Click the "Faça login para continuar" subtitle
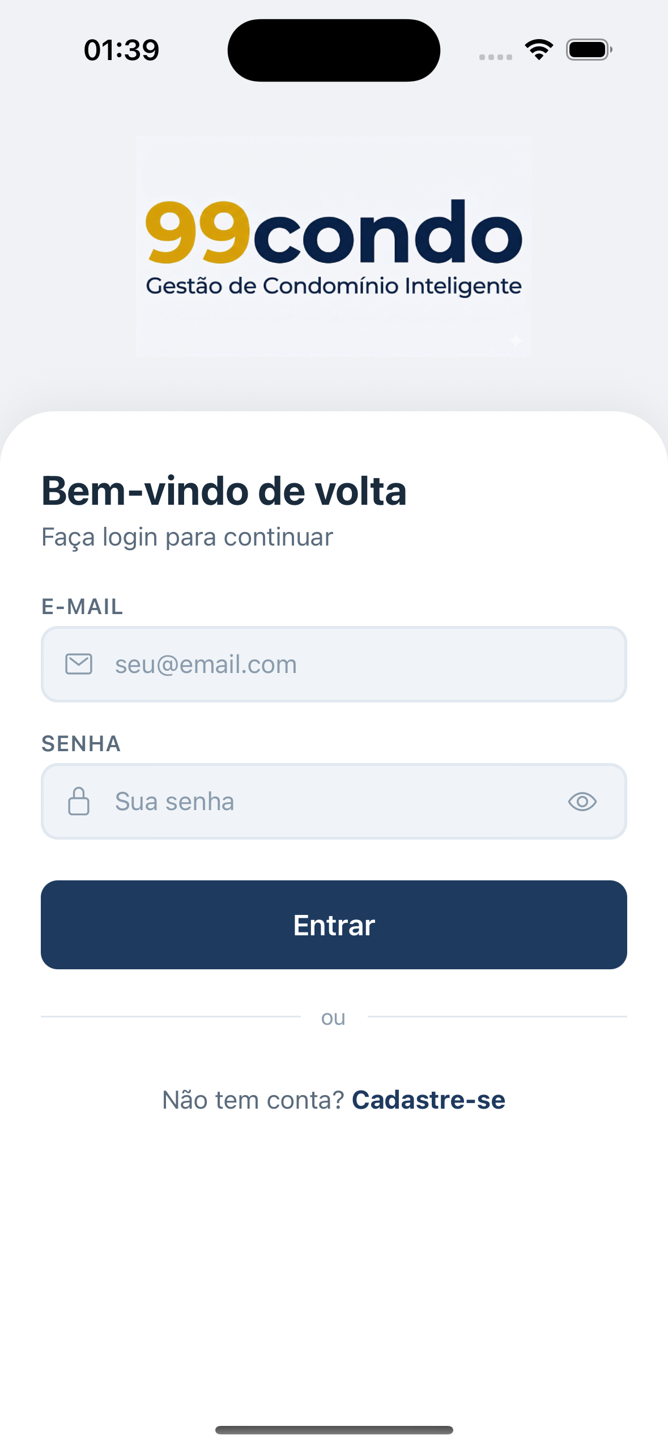Screen dimensions: 668x1448 [187, 537]
